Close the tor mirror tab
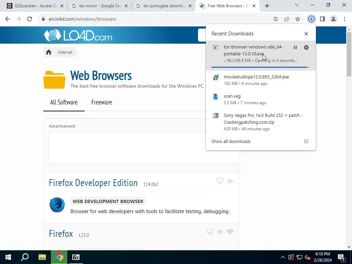This screenshot has height=264, width=352. point(126,6)
